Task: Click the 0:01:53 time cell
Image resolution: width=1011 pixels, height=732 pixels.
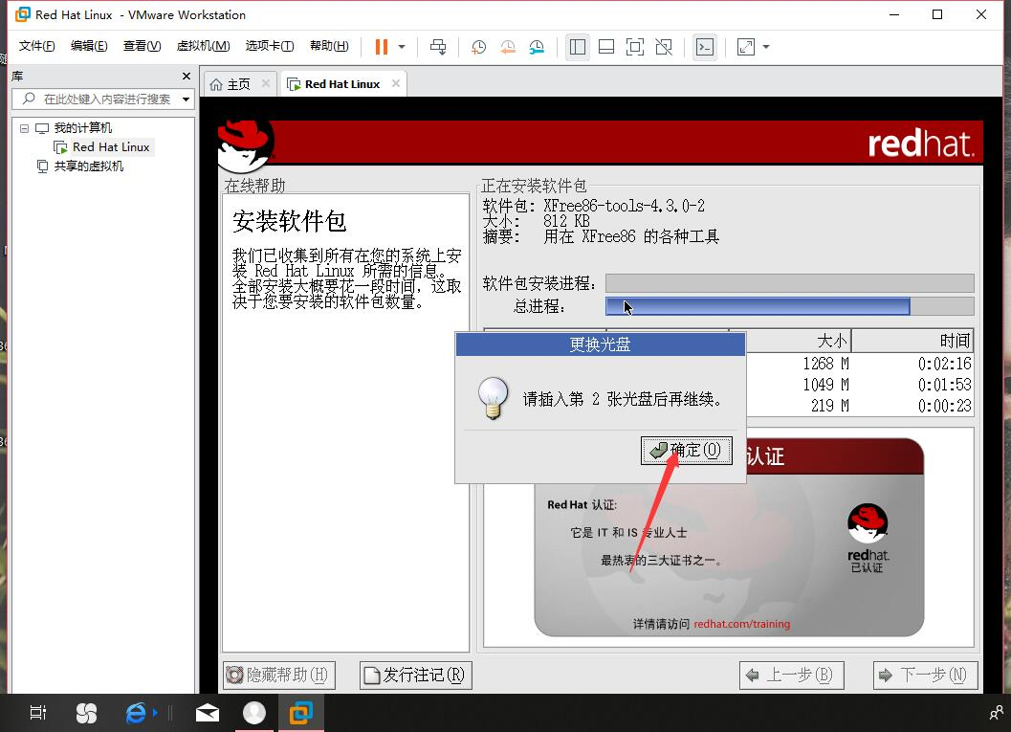Action: [x=945, y=385]
